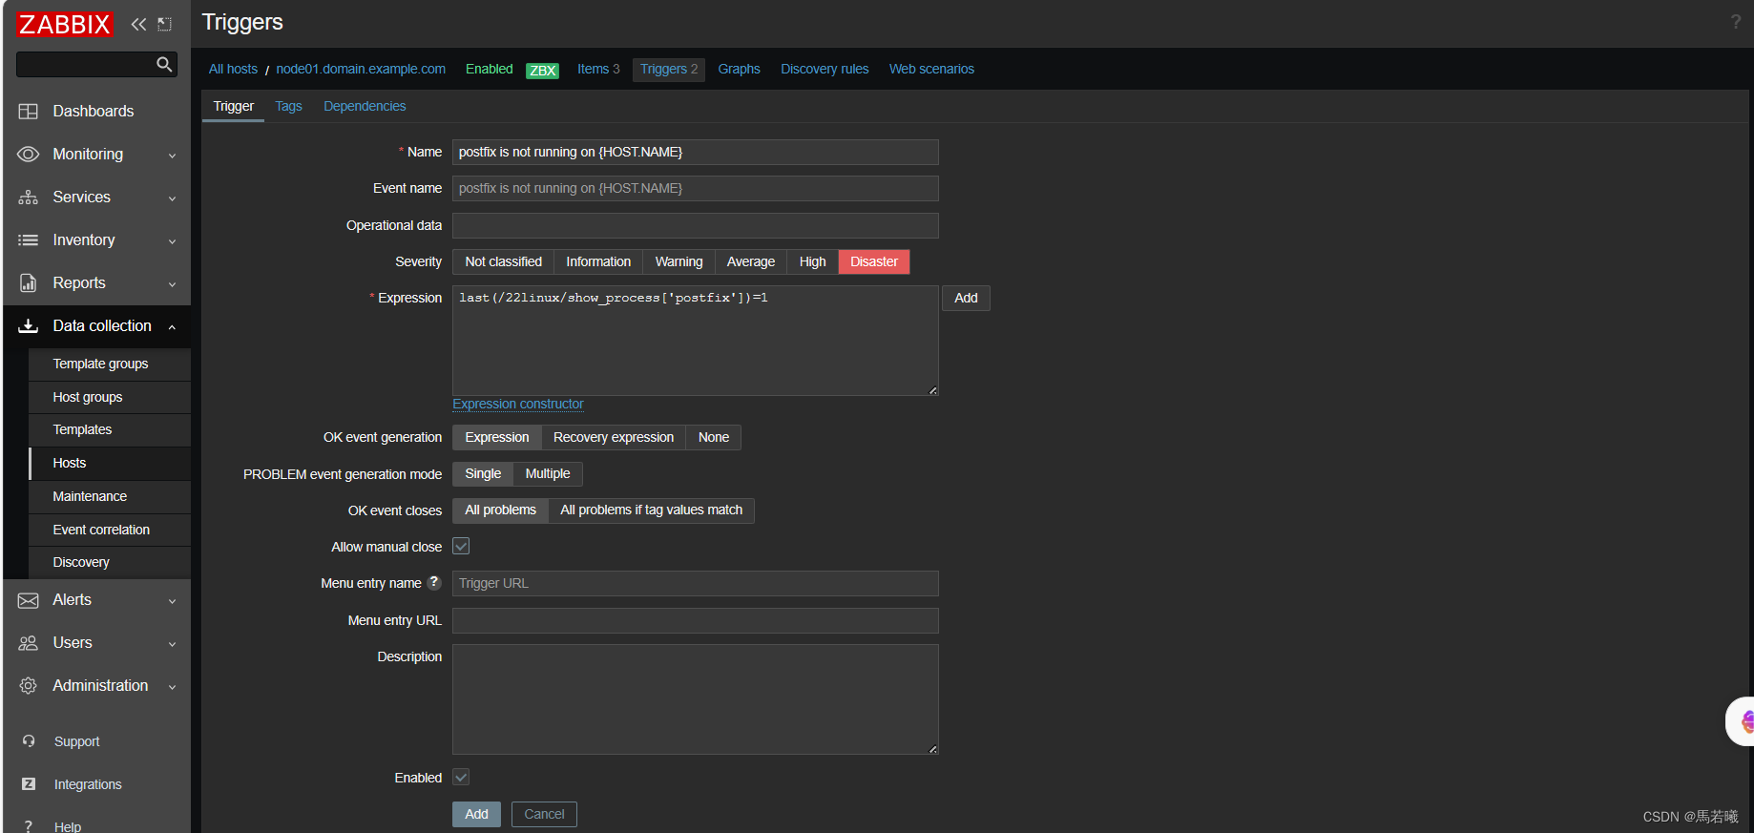This screenshot has width=1754, height=833.
Task: Click the Help question mark icon in sidebar
Action: [29, 826]
